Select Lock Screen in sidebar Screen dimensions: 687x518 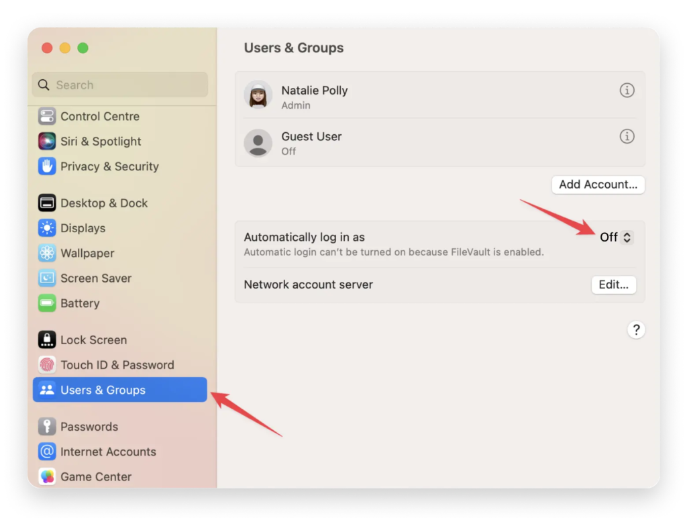click(119, 340)
